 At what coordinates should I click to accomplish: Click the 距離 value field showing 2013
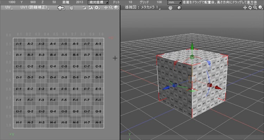click(x=80, y=2)
